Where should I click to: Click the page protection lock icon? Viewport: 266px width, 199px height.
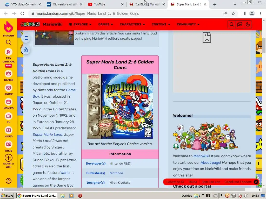[x=26, y=50]
